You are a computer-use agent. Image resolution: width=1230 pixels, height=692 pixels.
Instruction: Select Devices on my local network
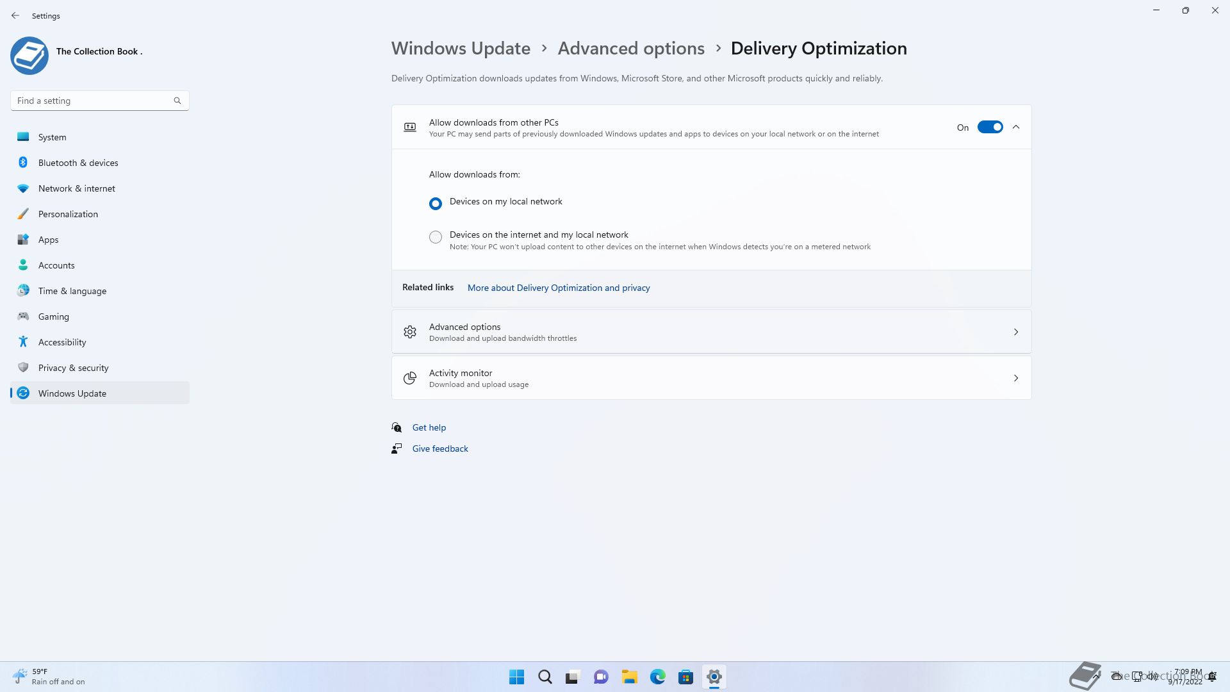(436, 203)
